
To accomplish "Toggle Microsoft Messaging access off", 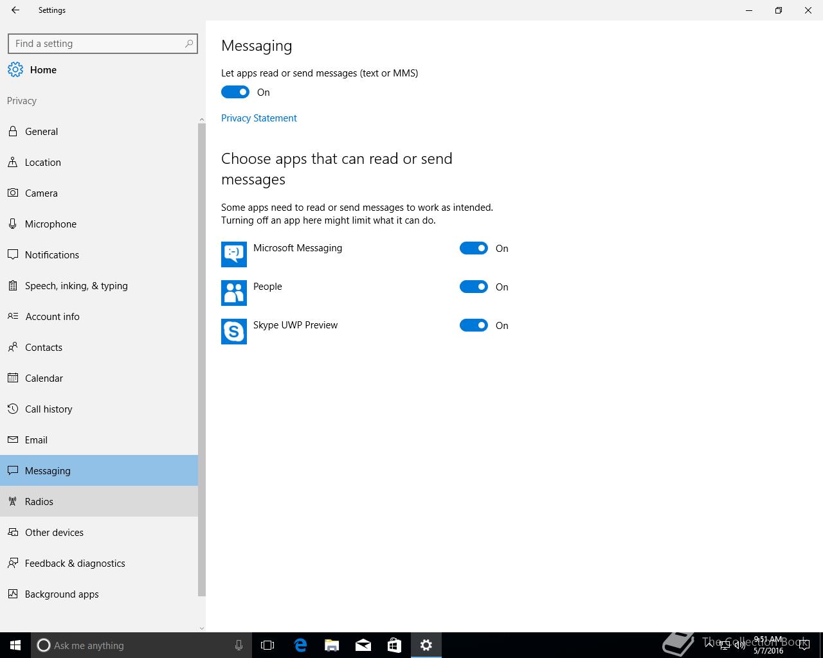I will pos(474,248).
